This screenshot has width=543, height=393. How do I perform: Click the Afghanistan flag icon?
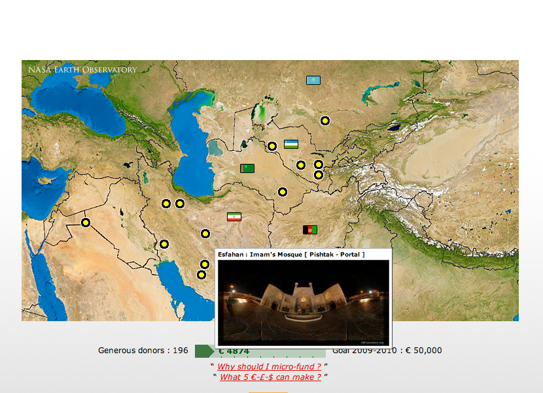tap(309, 230)
